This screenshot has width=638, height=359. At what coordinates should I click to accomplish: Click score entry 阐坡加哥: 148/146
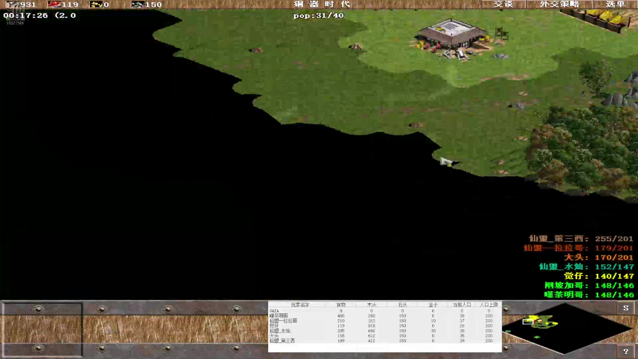(x=589, y=285)
